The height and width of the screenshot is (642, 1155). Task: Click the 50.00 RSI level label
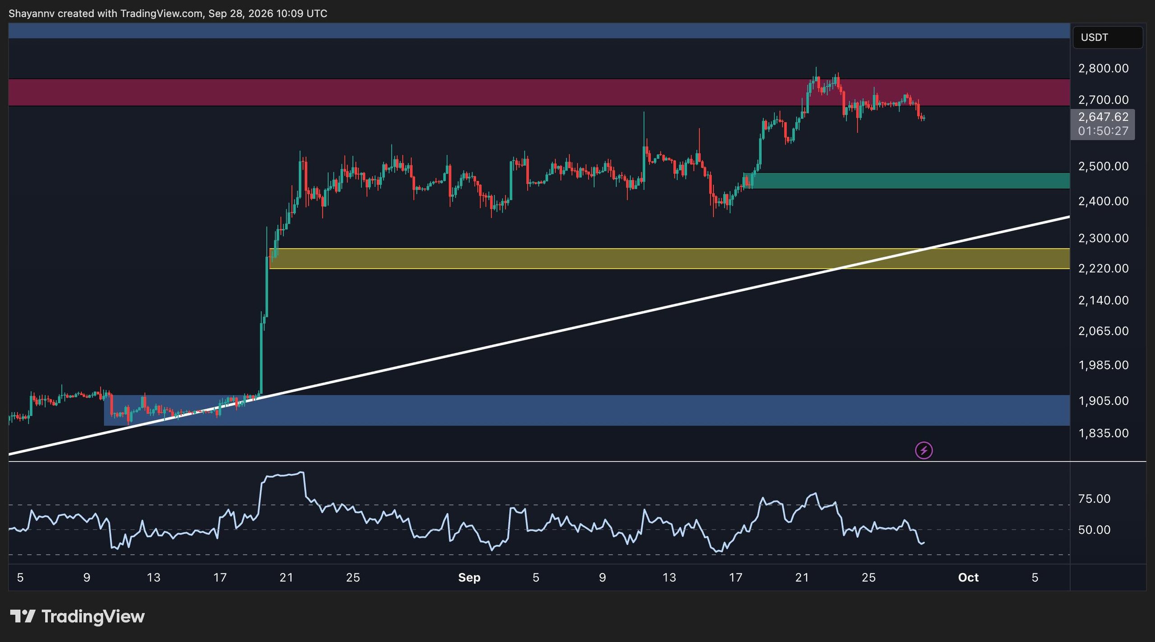pyautogui.click(x=1094, y=530)
